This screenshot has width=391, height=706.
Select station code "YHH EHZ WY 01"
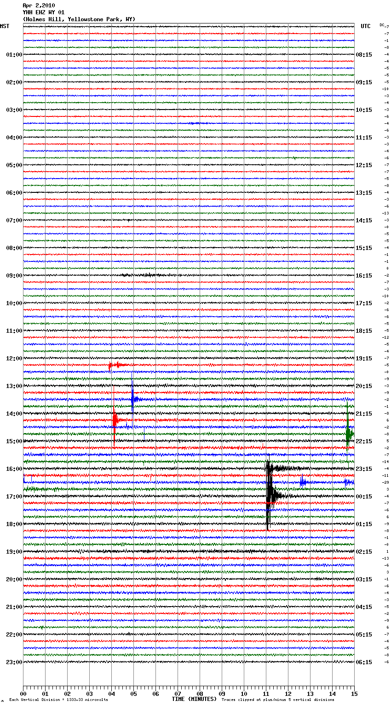tap(44, 12)
